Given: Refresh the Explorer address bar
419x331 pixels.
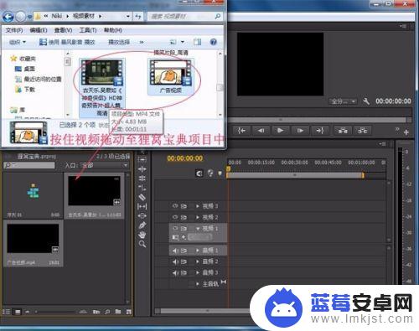Looking at the screenshot, I should click(x=138, y=17).
